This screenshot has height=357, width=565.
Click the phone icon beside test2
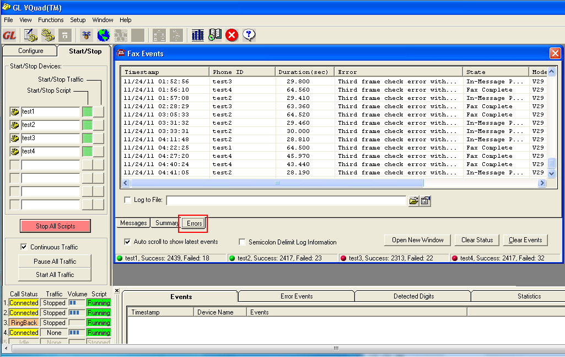[x=15, y=125]
